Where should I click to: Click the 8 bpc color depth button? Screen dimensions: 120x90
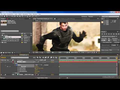pyautogui.click(x=9, y=53)
